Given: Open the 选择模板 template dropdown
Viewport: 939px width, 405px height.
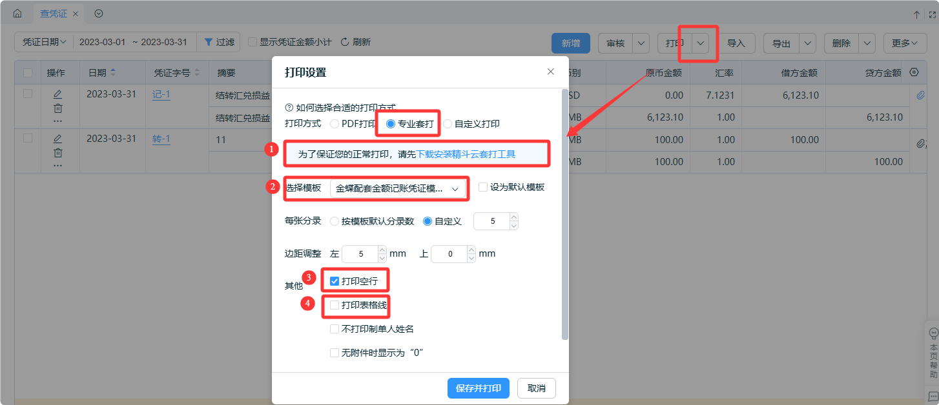Looking at the screenshot, I should tap(397, 188).
